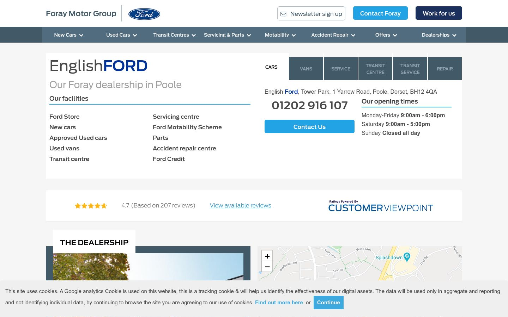
Task: Click the Ford Credit text
Action: pos(169,159)
